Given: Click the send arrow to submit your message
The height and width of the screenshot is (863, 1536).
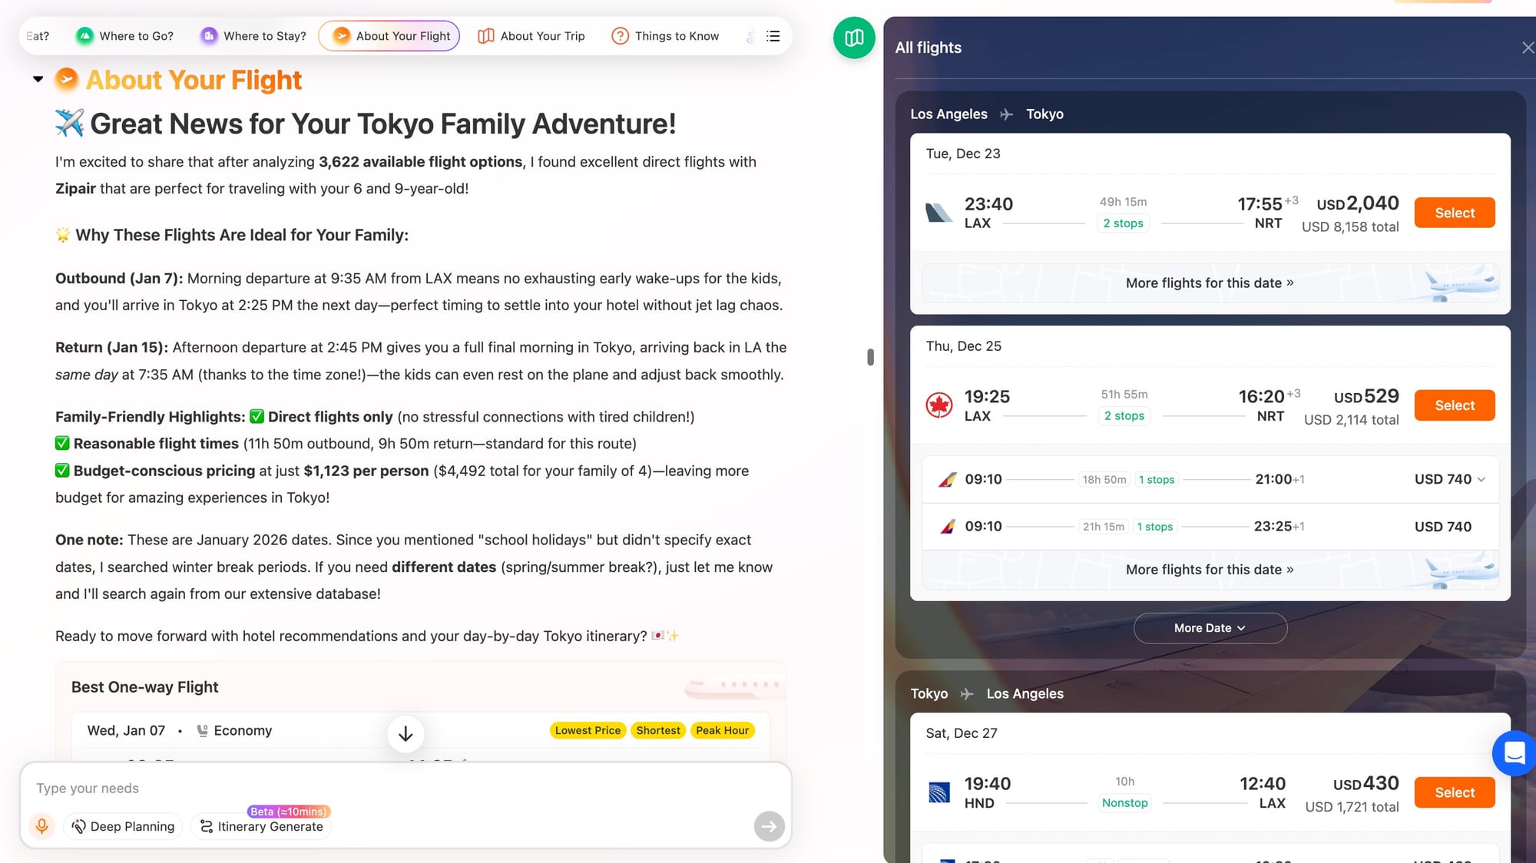Looking at the screenshot, I should (x=768, y=826).
